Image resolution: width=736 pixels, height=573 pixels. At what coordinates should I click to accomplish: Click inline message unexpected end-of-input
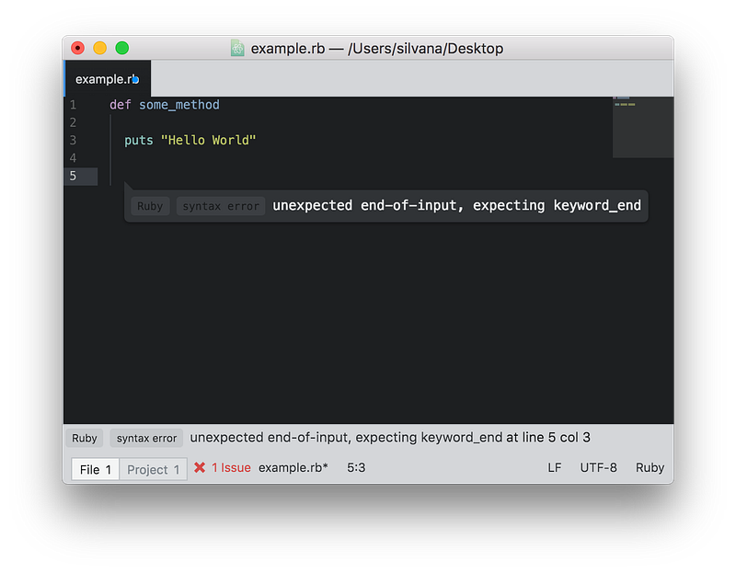[456, 205]
